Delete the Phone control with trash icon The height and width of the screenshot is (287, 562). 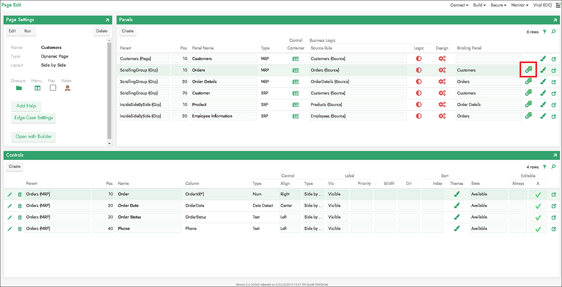[x=20, y=229]
